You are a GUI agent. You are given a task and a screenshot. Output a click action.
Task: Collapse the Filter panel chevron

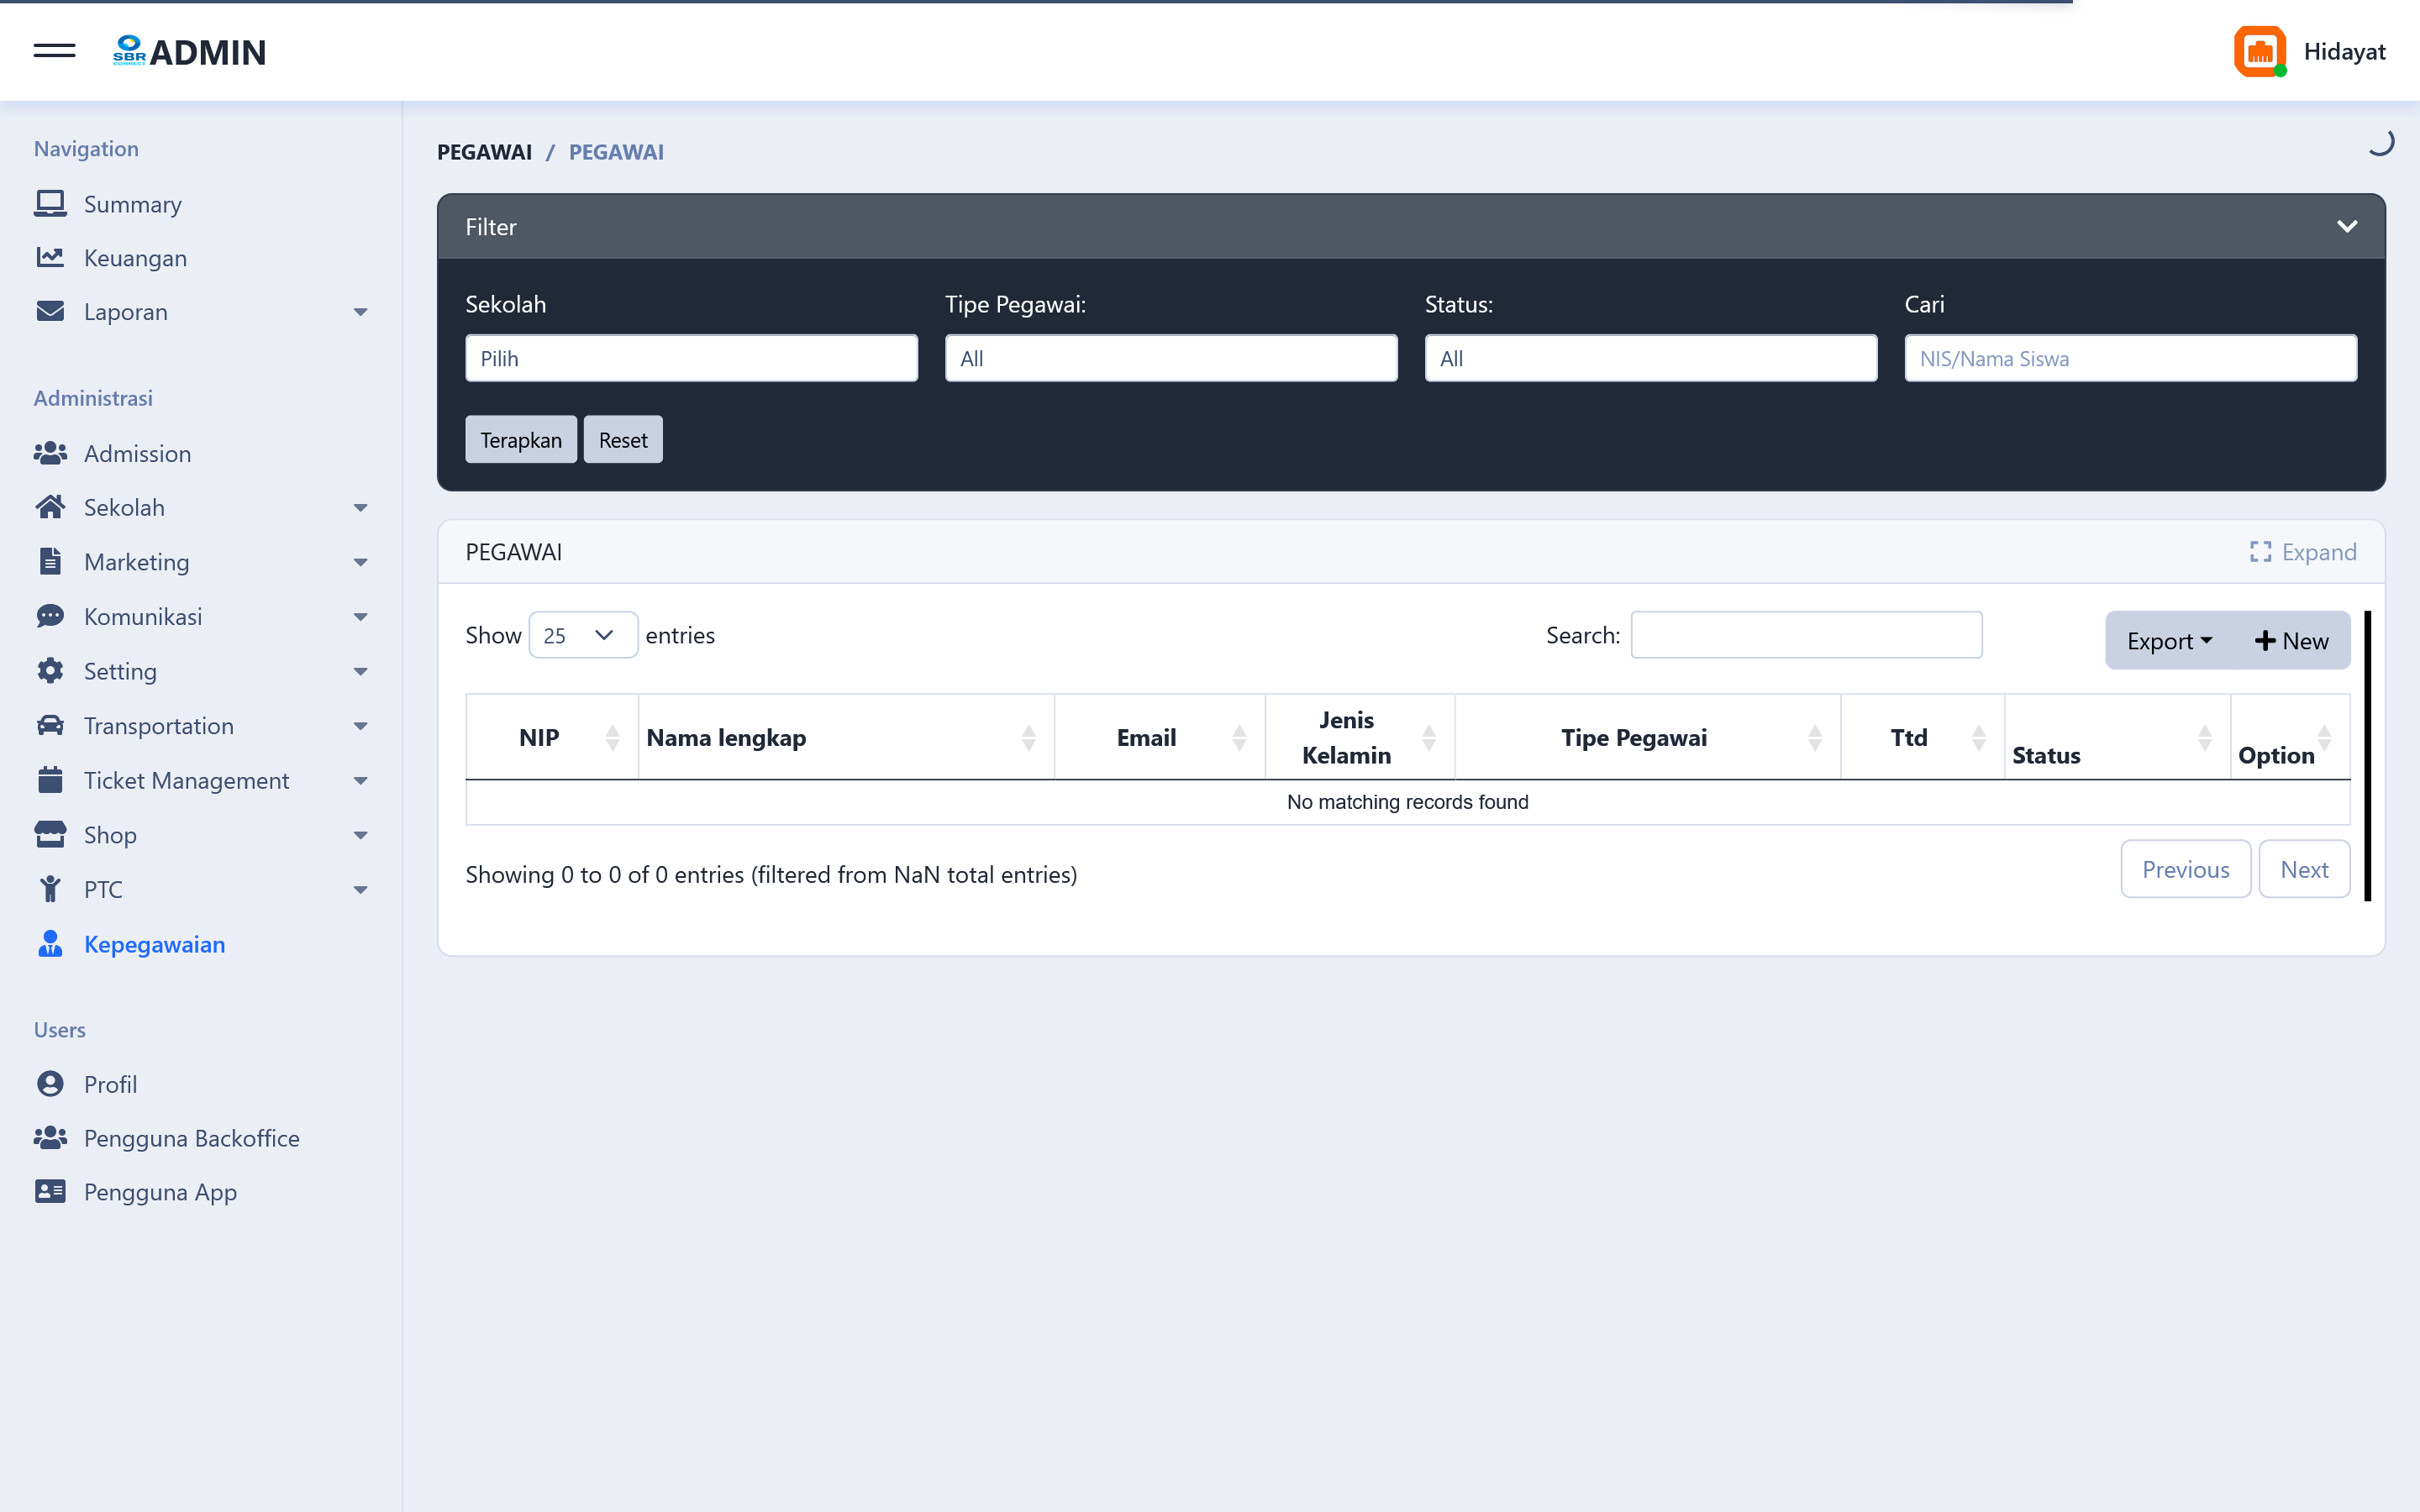(2347, 227)
